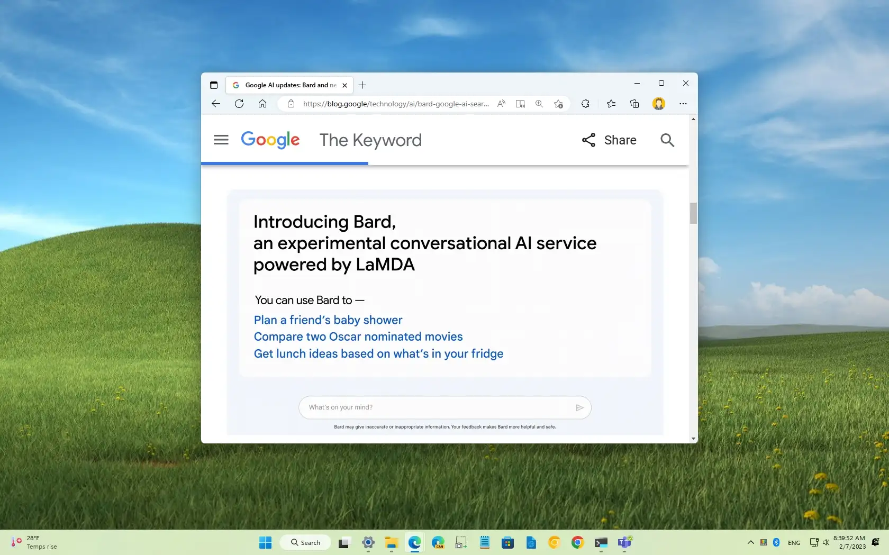Select 'Get lunch ideas based on what's in your fridge'
This screenshot has width=889, height=555.
click(x=378, y=354)
